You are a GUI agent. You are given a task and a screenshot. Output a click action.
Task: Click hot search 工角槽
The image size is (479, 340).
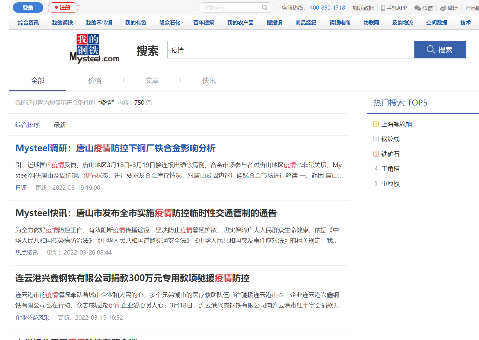pyautogui.click(x=390, y=169)
